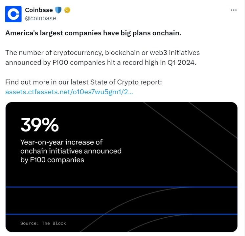Click the lower blue horizontal line in the image

121,214
